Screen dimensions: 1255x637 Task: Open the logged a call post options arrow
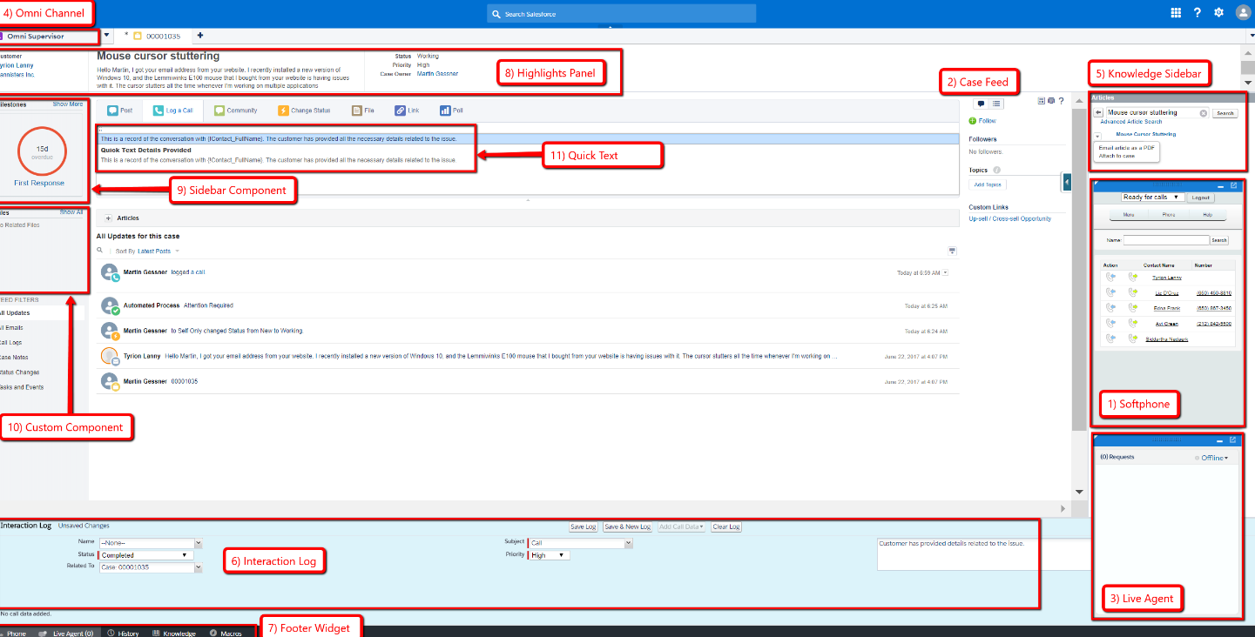coord(945,273)
